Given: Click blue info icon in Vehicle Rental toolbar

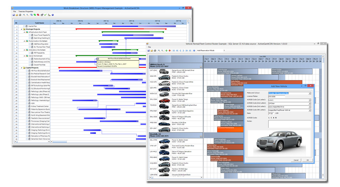Looking at the screenshot, I should coord(194,51).
